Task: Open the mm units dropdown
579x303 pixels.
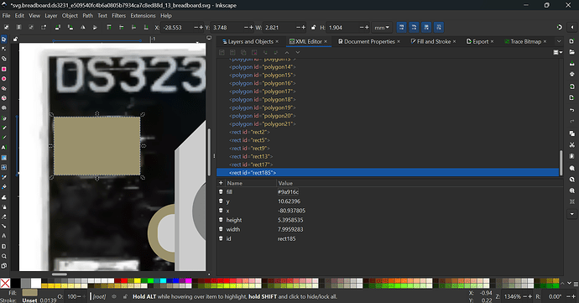Action: pyautogui.click(x=382, y=28)
